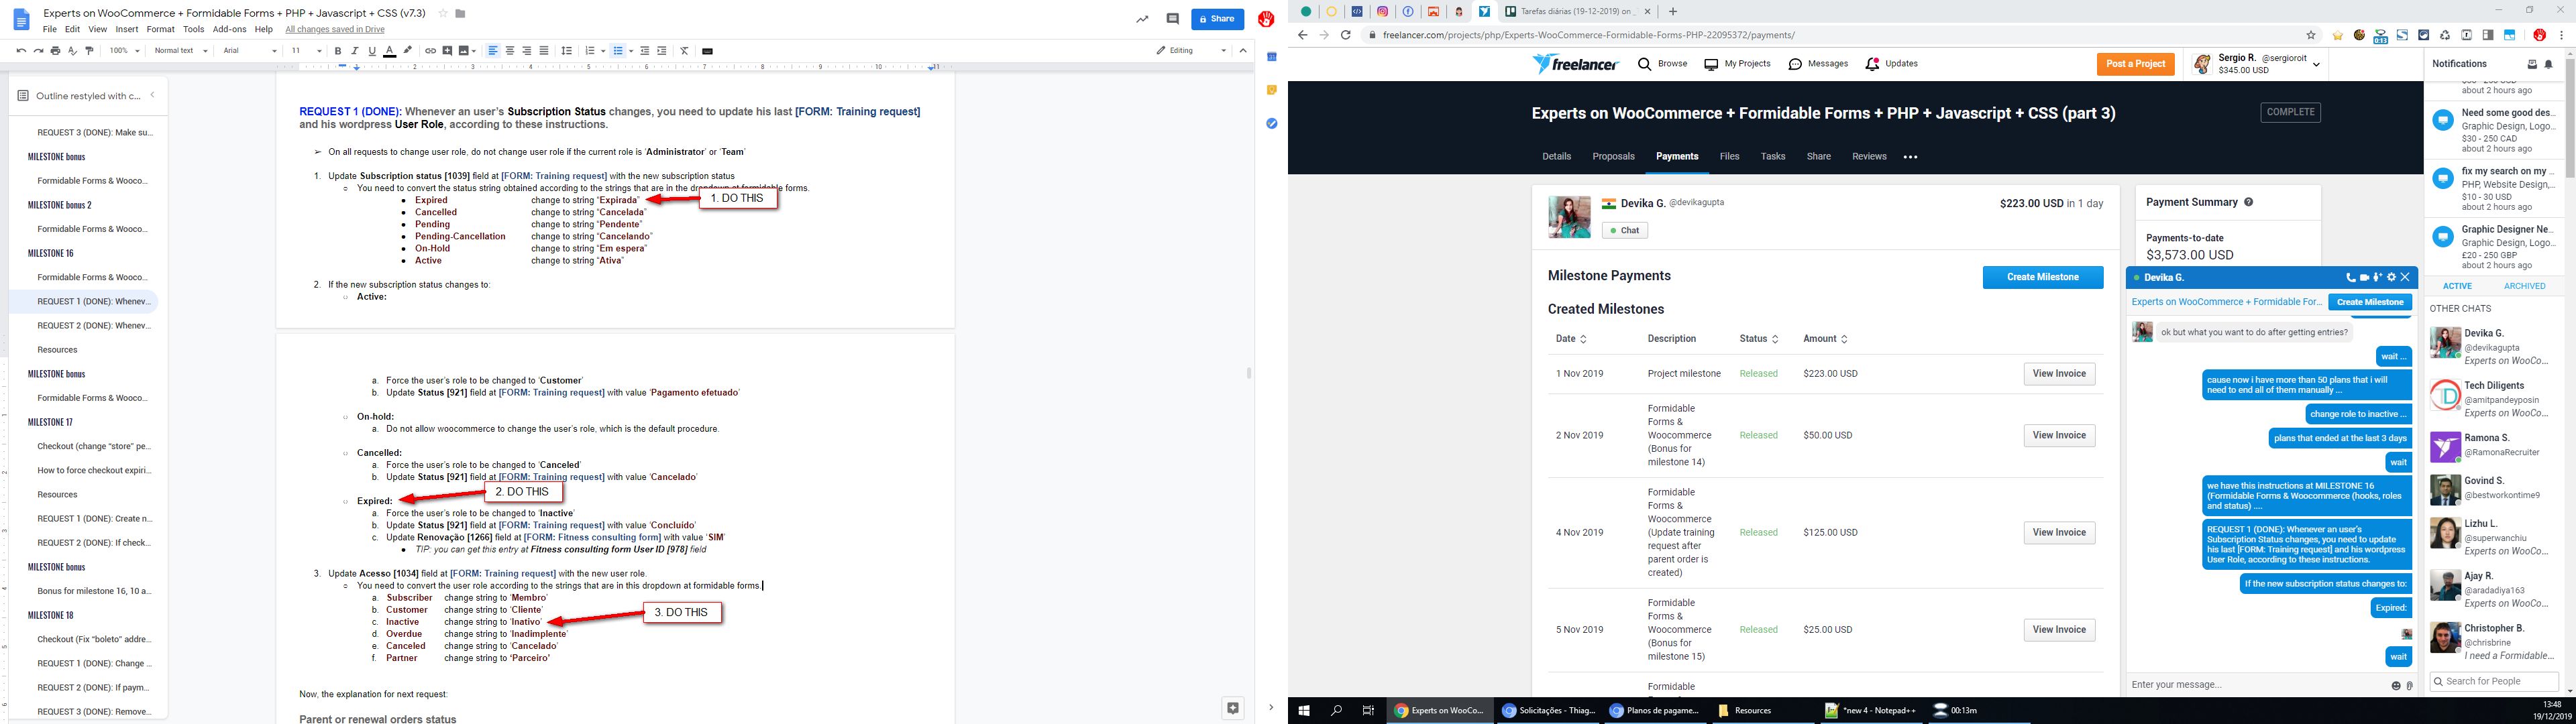Viewport: 2576px width, 724px height.
Task: Click View Invoice for 1 Nov milestone
Action: pyautogui.click(x=2058, y=374)
